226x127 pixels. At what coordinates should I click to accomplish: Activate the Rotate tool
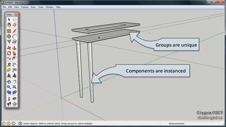[9, 53]
